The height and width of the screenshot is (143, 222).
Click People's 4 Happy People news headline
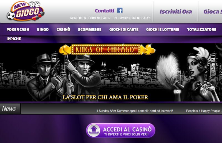point(204,111)
